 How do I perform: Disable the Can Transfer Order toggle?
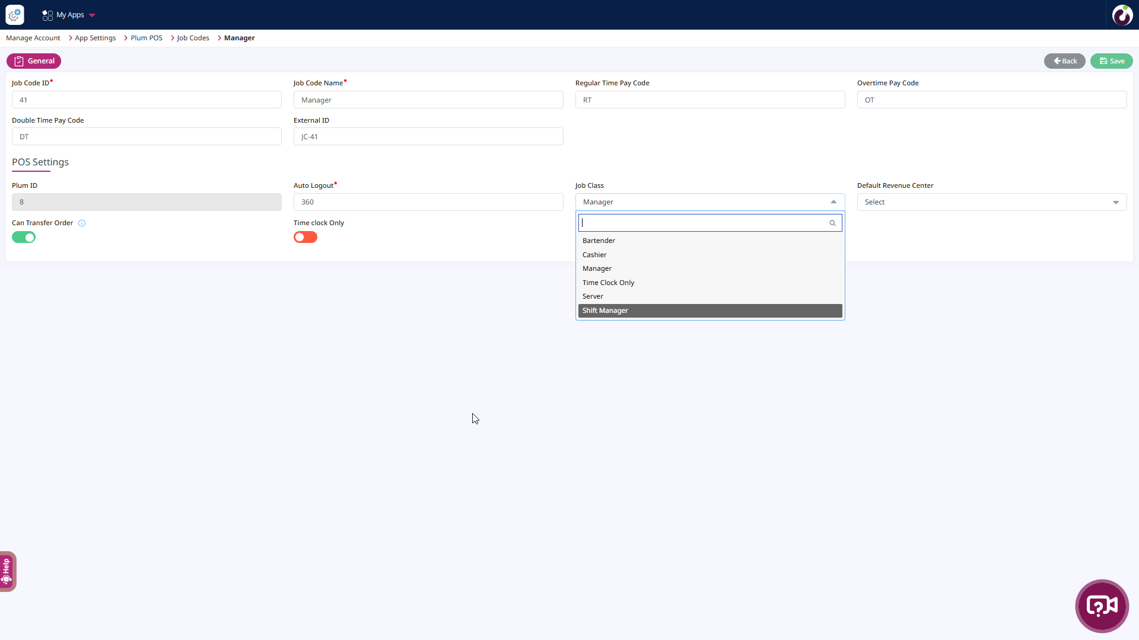pos(24,238)
